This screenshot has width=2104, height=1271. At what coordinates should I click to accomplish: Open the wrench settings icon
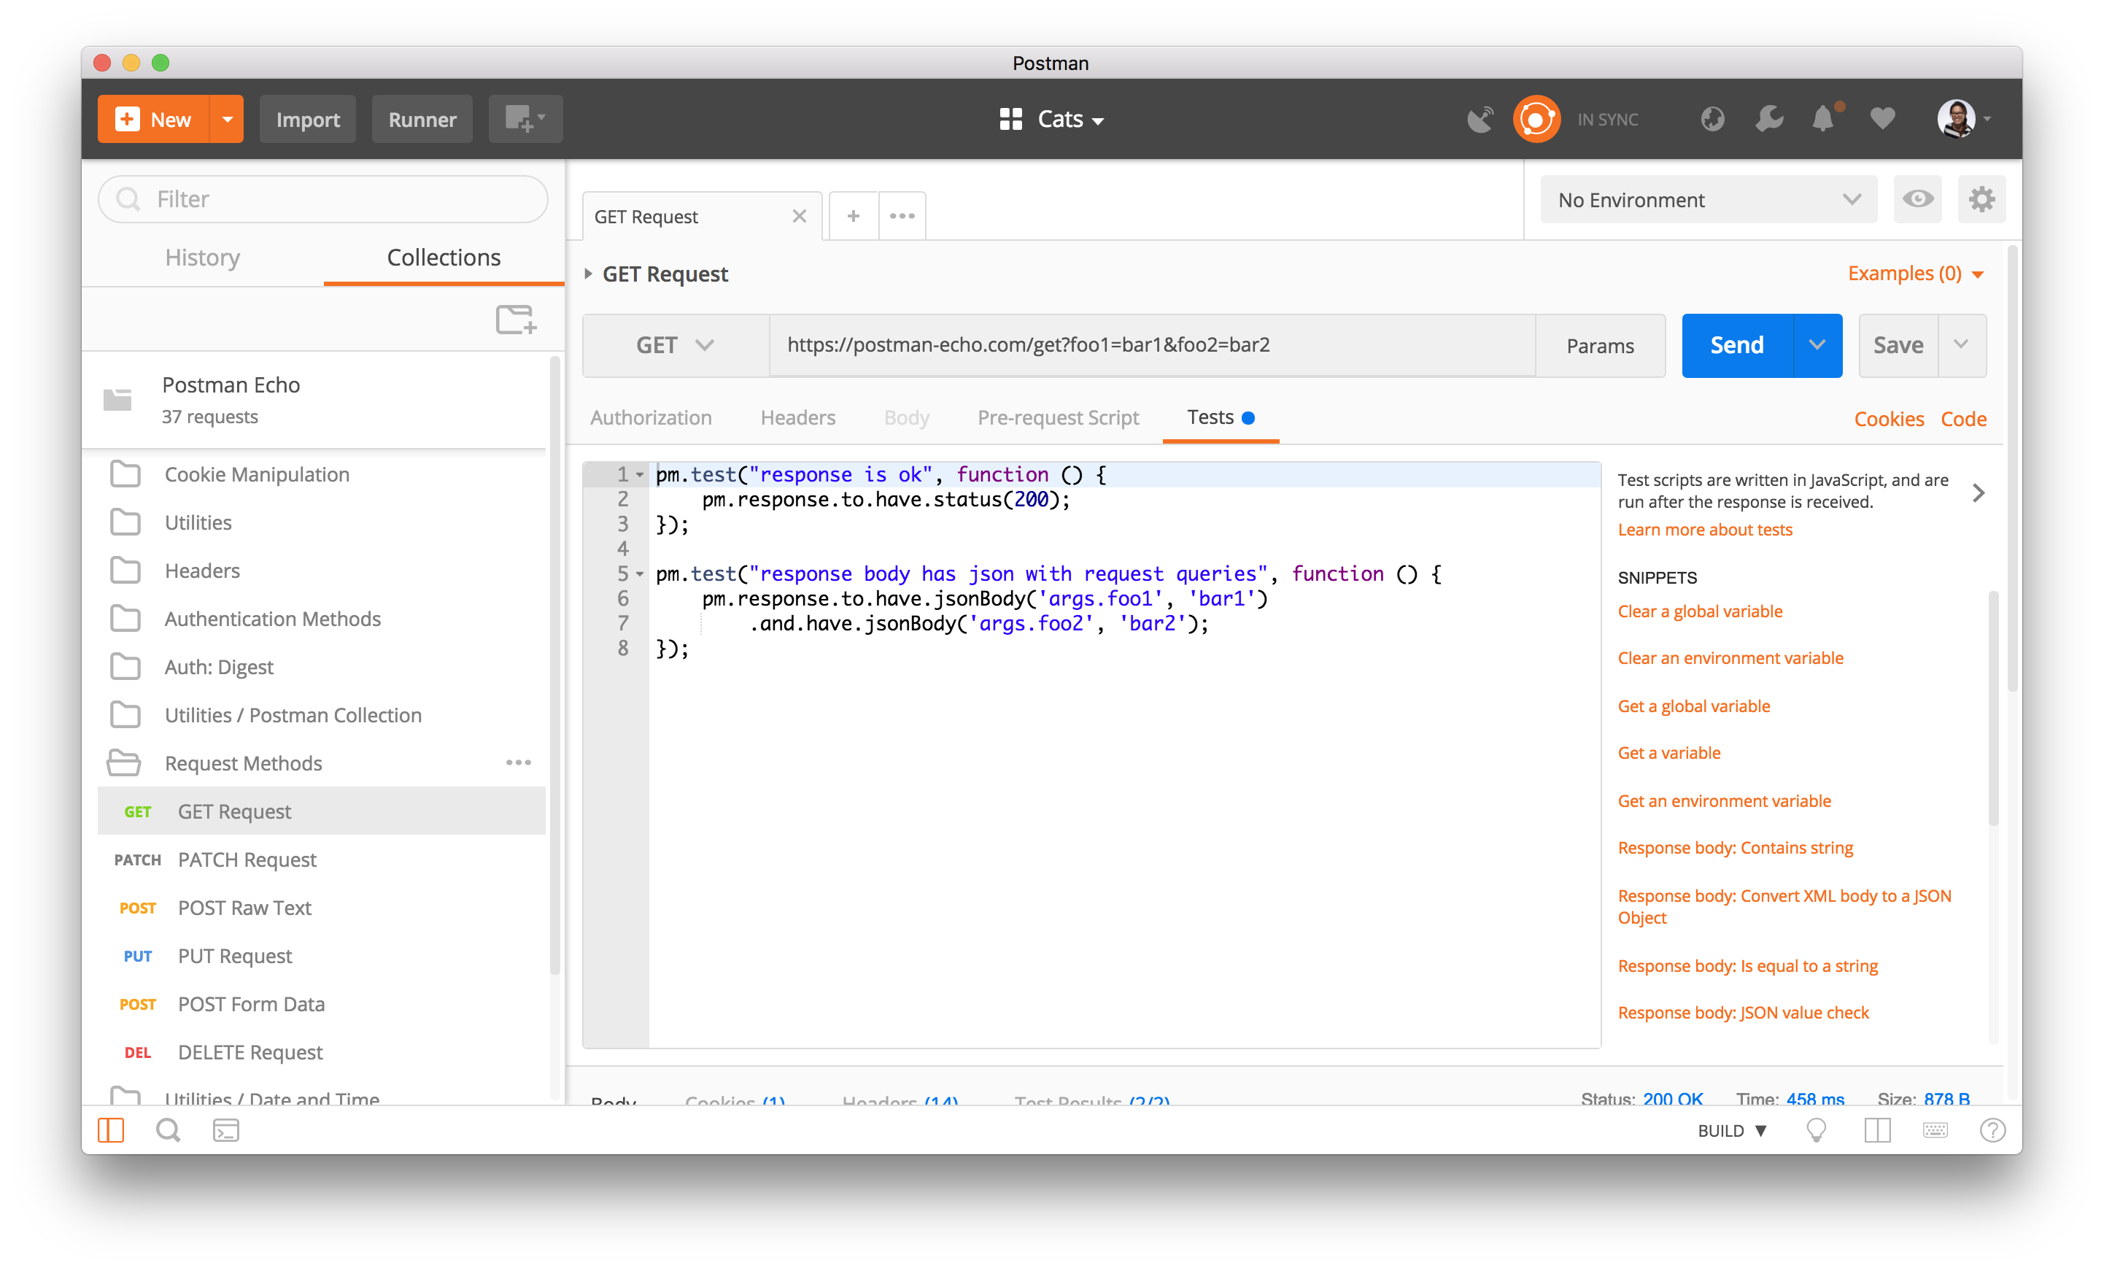point(1769,120)
